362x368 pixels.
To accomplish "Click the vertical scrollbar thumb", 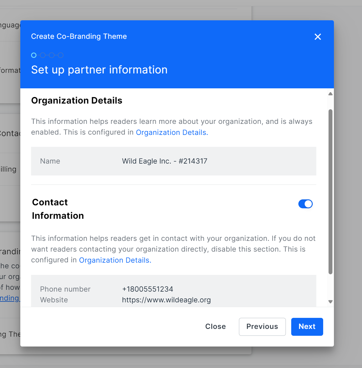I will click(x=330, y=192).
